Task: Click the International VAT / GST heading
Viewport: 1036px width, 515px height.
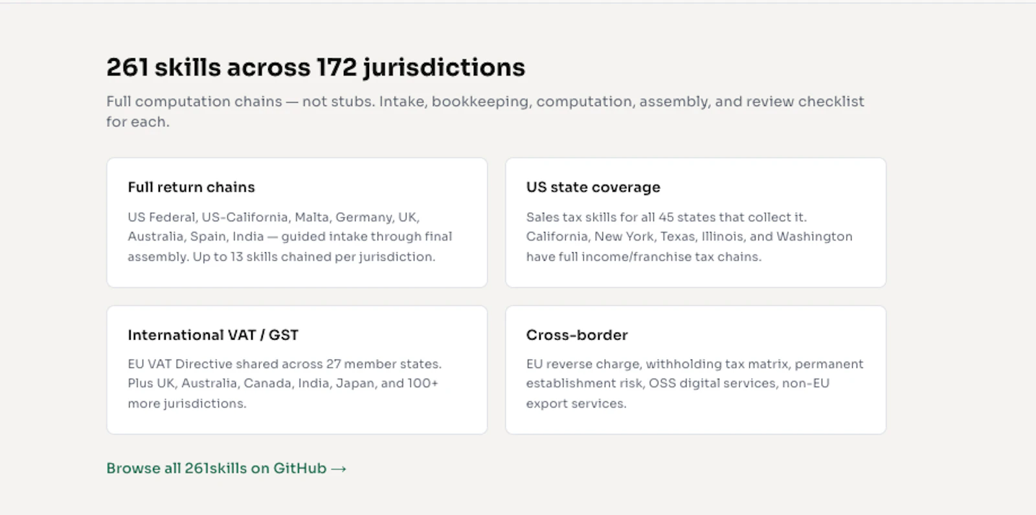Action: pyautogui.click(x=213, y=334)
